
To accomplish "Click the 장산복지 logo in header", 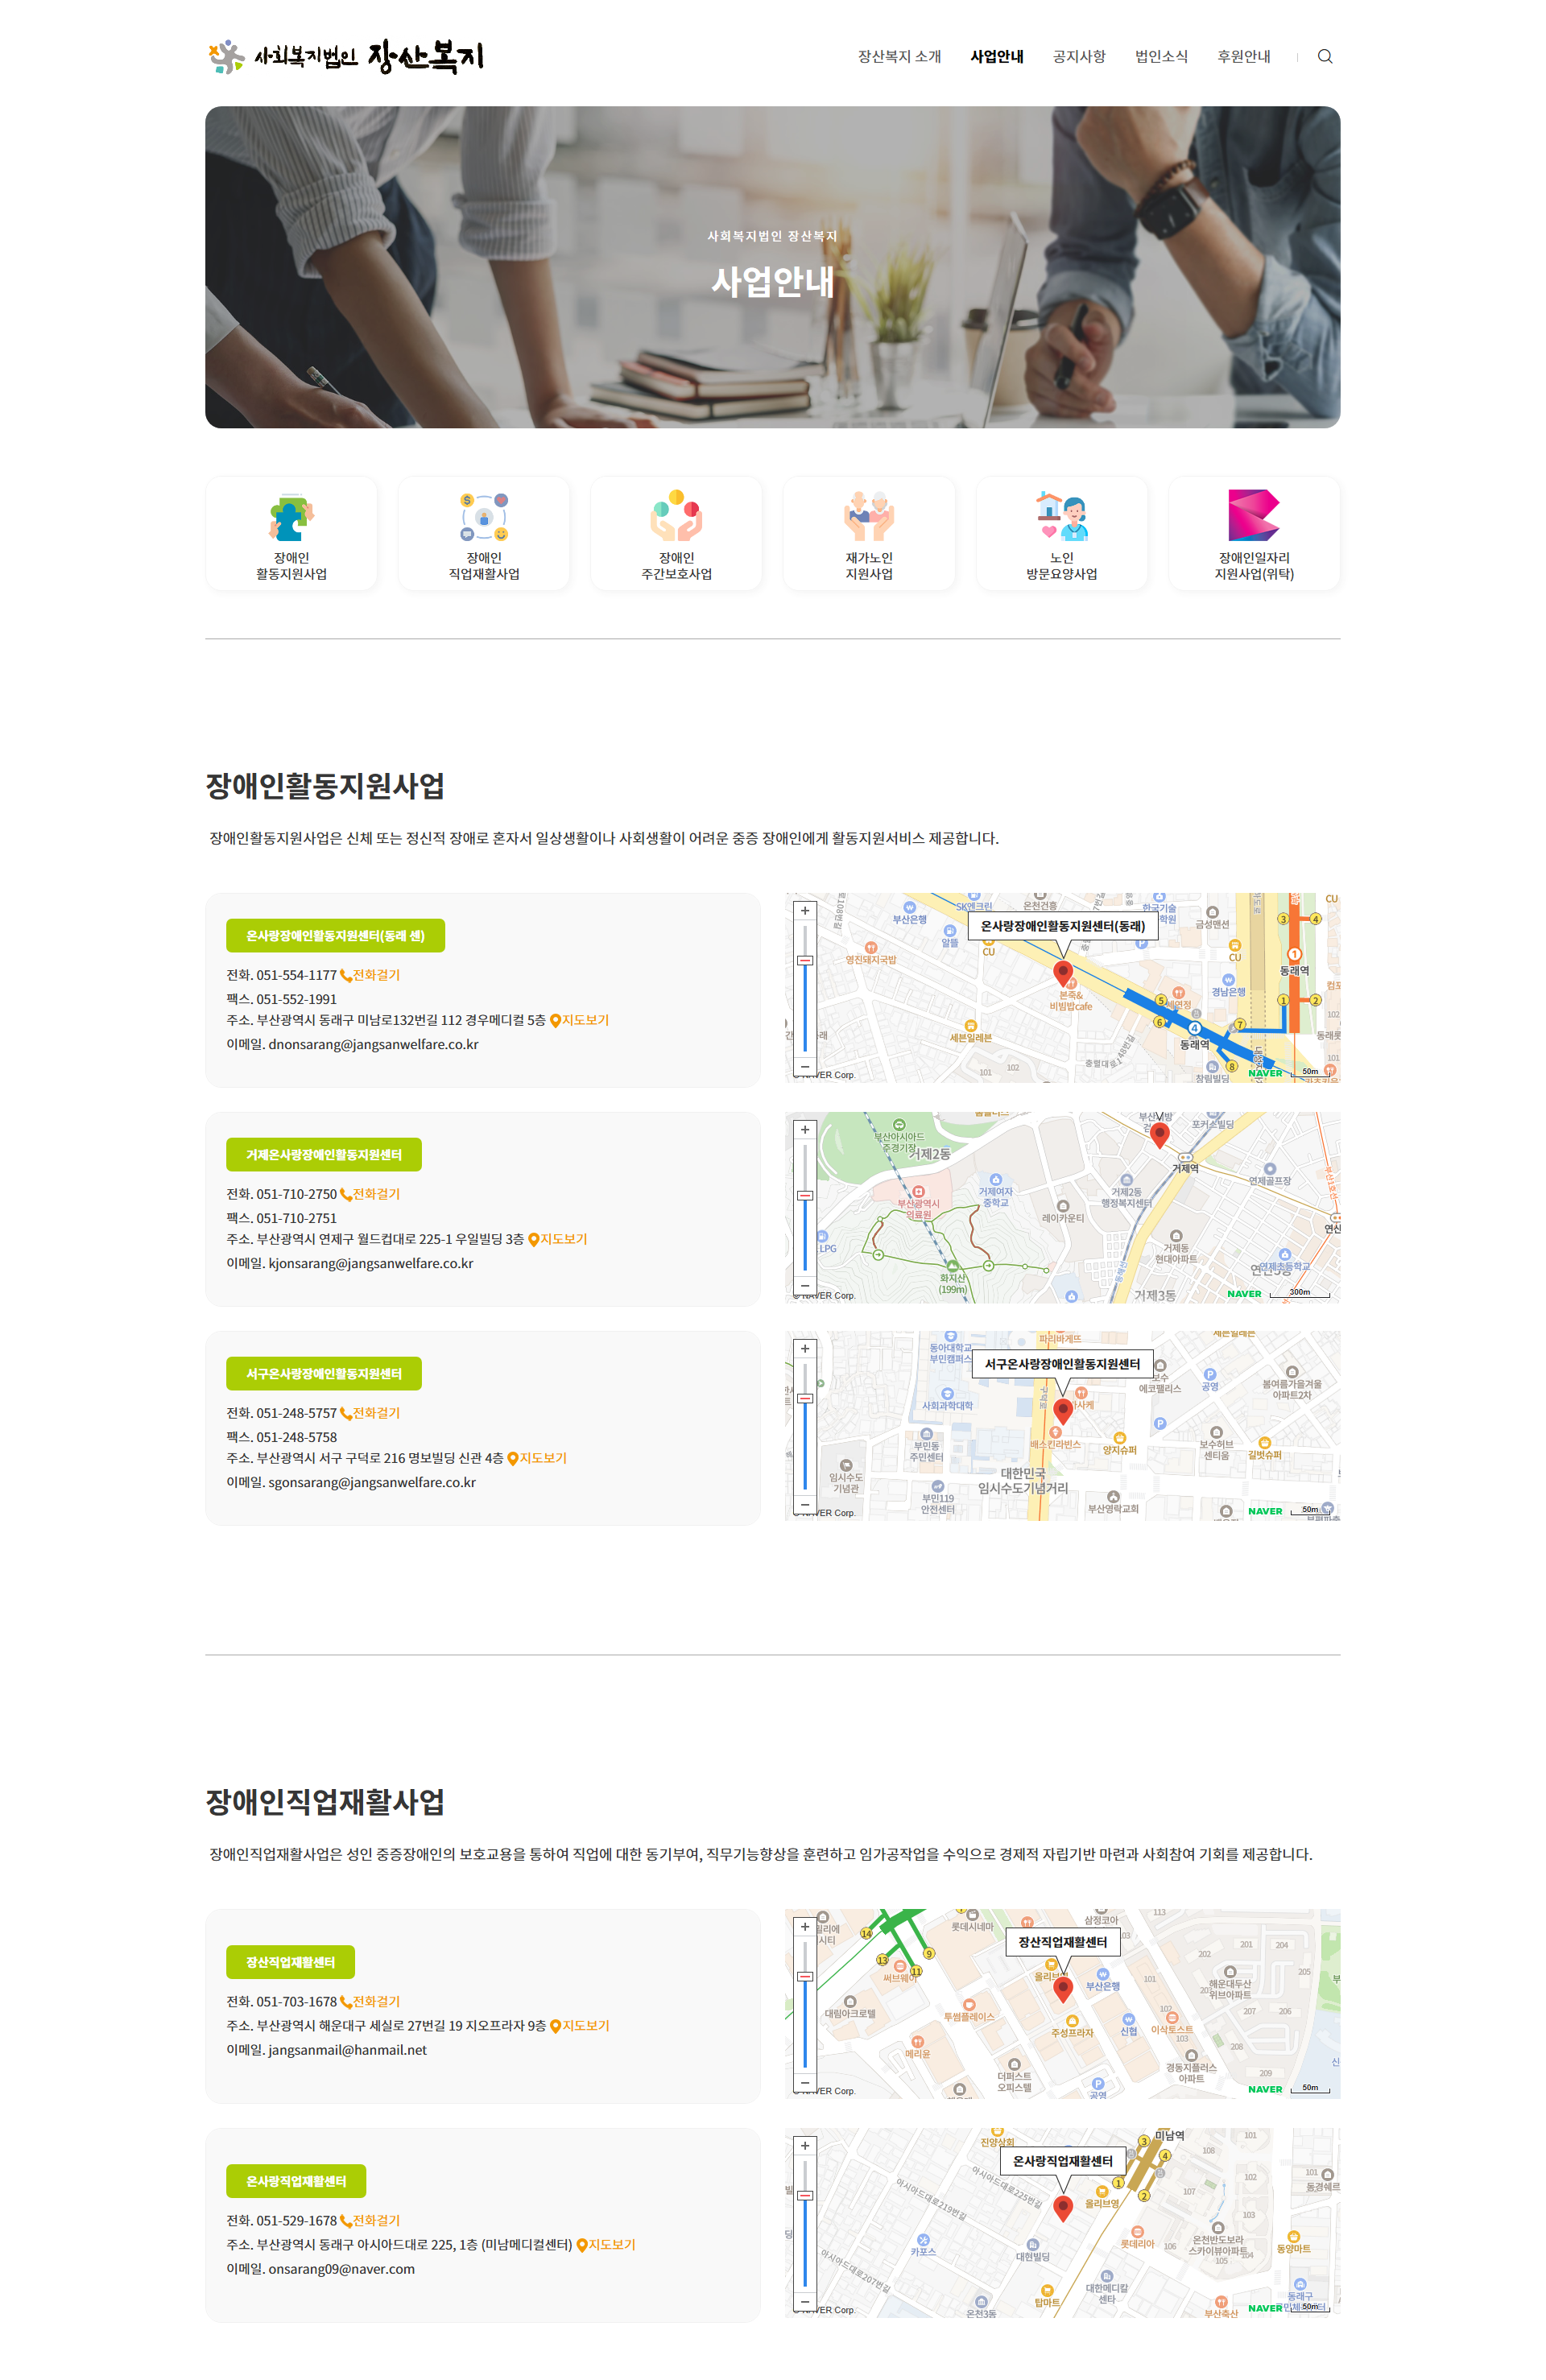I will [346, 56].
